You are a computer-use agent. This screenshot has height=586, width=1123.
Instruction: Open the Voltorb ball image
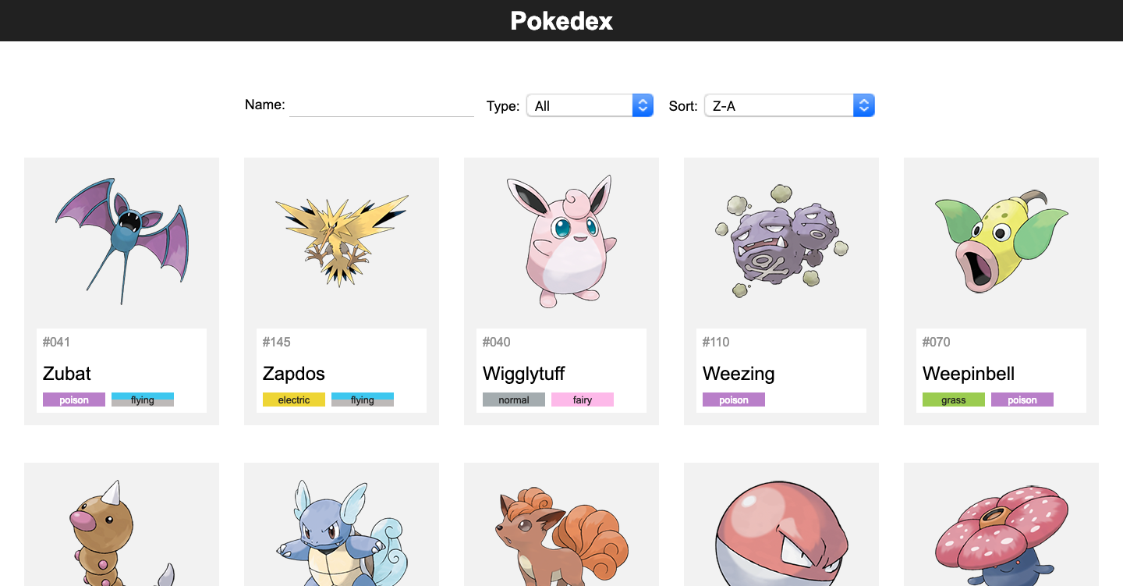(781, 533)
